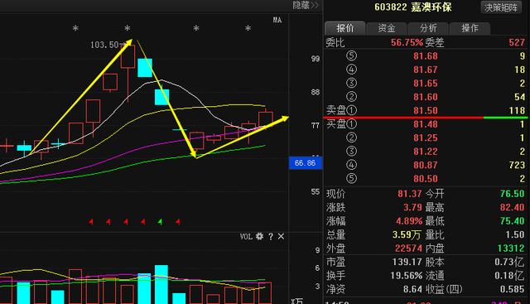The height and width of the screenshot is (304, 530).
Task: Select sell level 1 price 81.50
Action: click(425, 110)
